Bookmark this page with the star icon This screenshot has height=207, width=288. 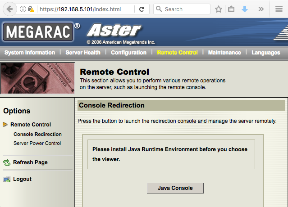[219, 9]
